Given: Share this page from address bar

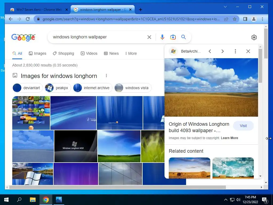Looking at the screenshot, I should point(226,19).
